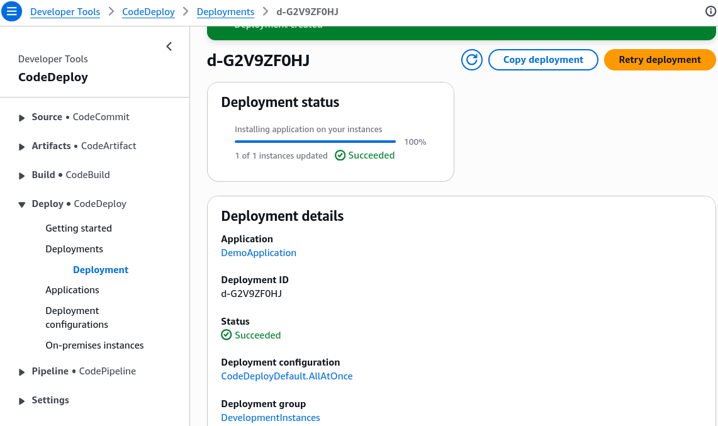This screenshot has width=718, height=426.
Task: Click '1 of 1 instances updated' text
Action: (281, 156)
